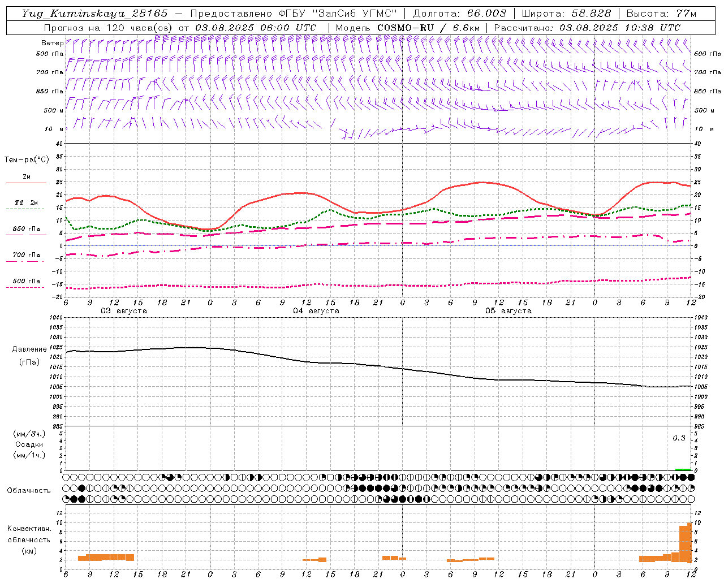Click the left '500 гПа' wind level label

(50, 54)
